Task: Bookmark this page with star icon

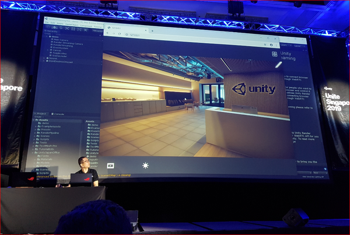Action: [265, 44]
